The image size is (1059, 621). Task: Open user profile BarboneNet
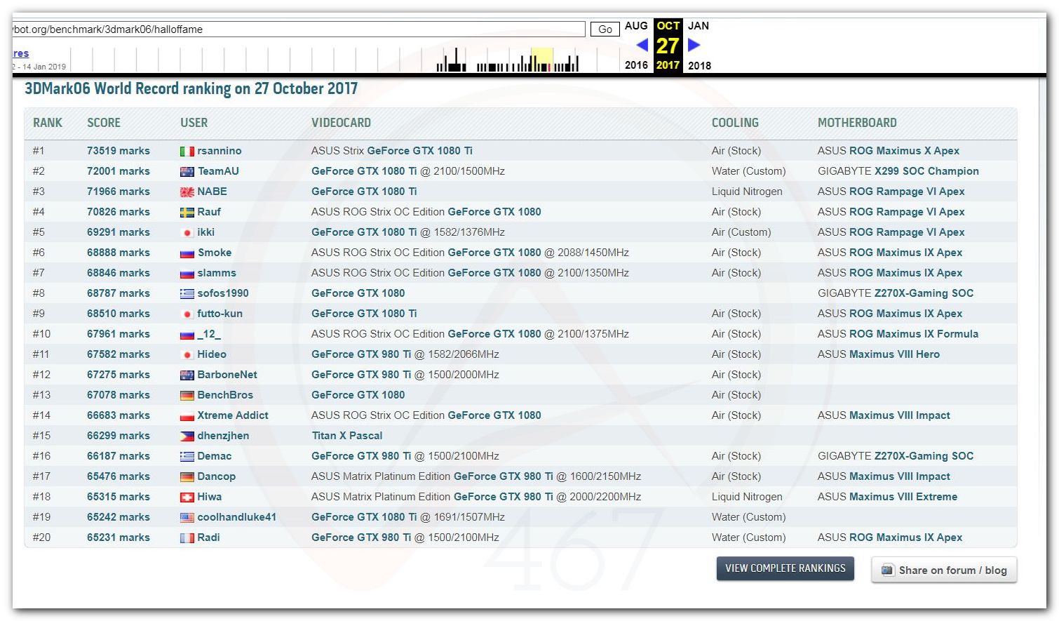tap(227, 375)
